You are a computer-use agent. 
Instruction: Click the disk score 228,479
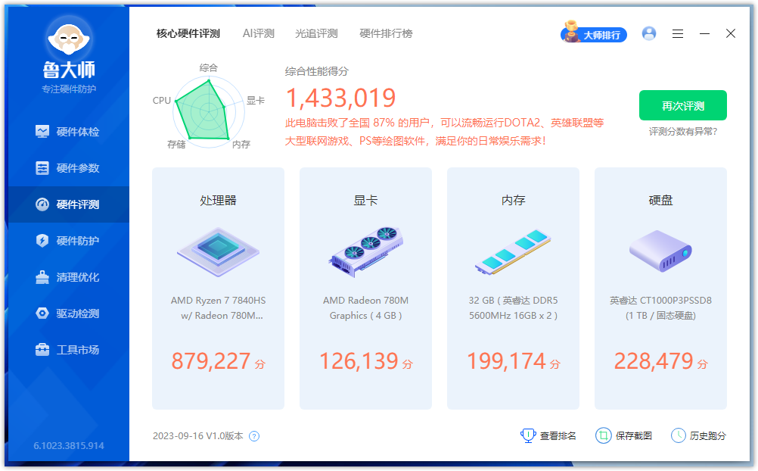[654, 361]
